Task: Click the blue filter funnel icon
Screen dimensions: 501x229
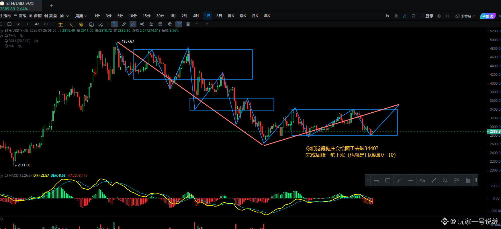Action: tap(179, 24)
